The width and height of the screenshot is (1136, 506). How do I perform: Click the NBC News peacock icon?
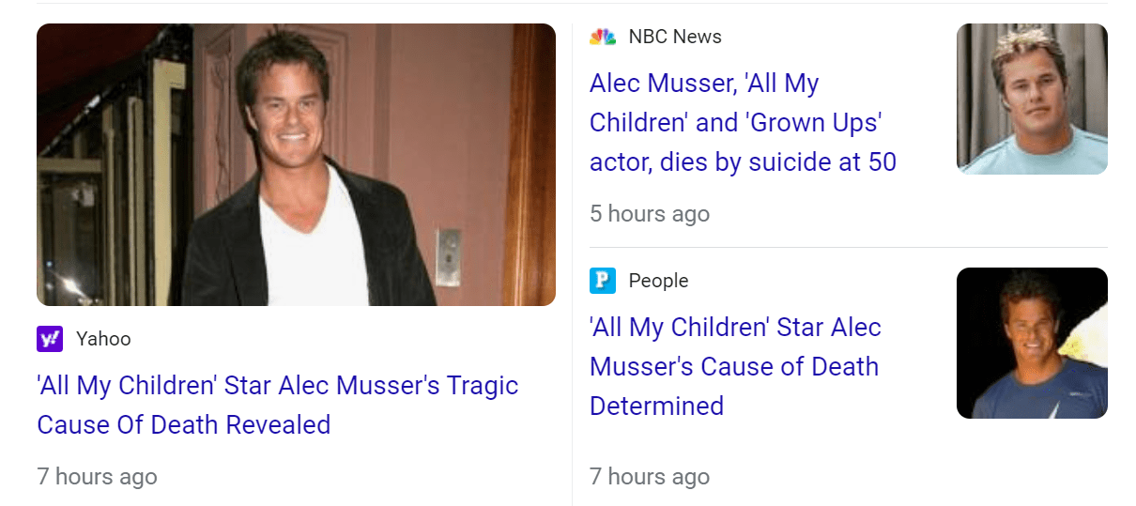click(603, 37)
